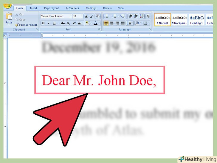The image size is (217, 163).
Task: Click in the Dear Mr. John Doe line
Action: (x=99, y=80)
